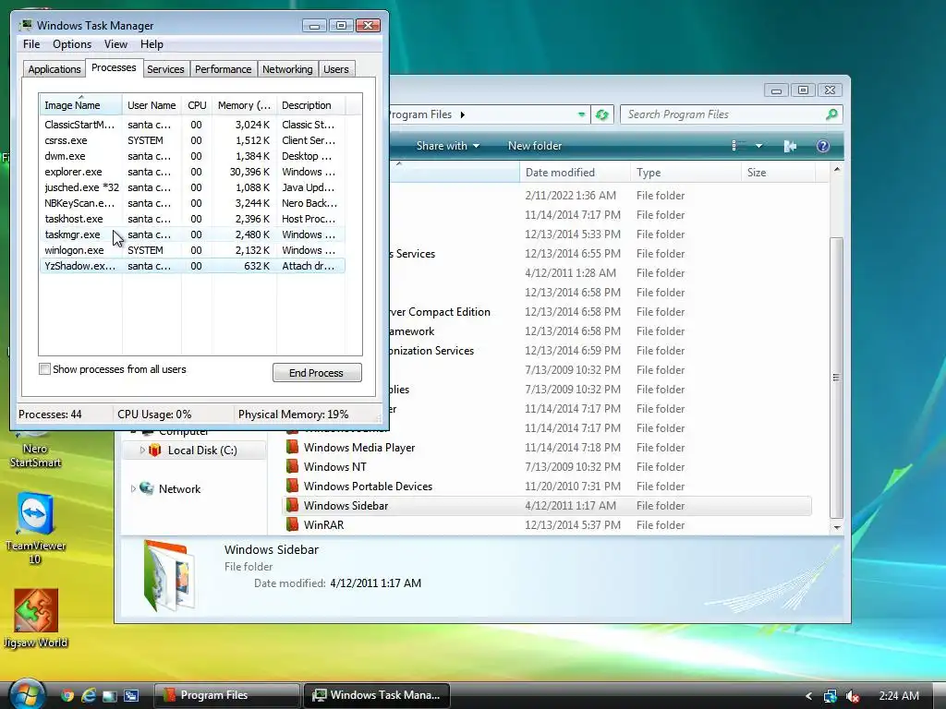Click the muted volume tray icon
The image size is (946, 709).
pyautogui.click(x=852, y=696)
